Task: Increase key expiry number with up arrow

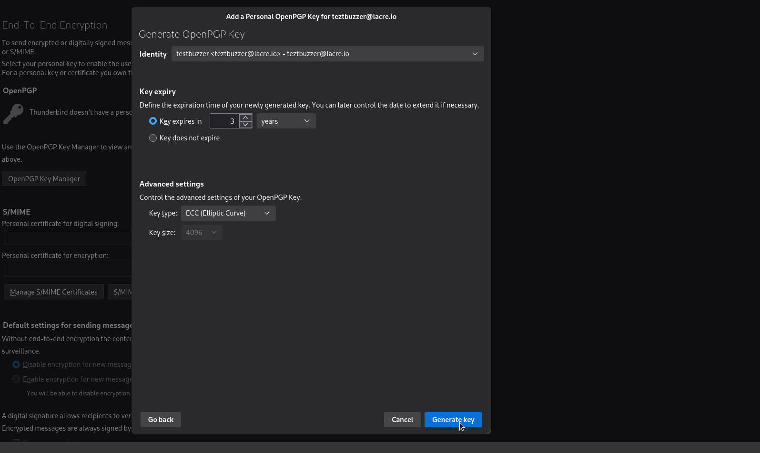Action: pos(245,118)
